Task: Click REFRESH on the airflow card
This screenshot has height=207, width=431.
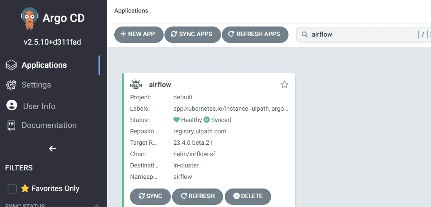Action: pos(197,196)
